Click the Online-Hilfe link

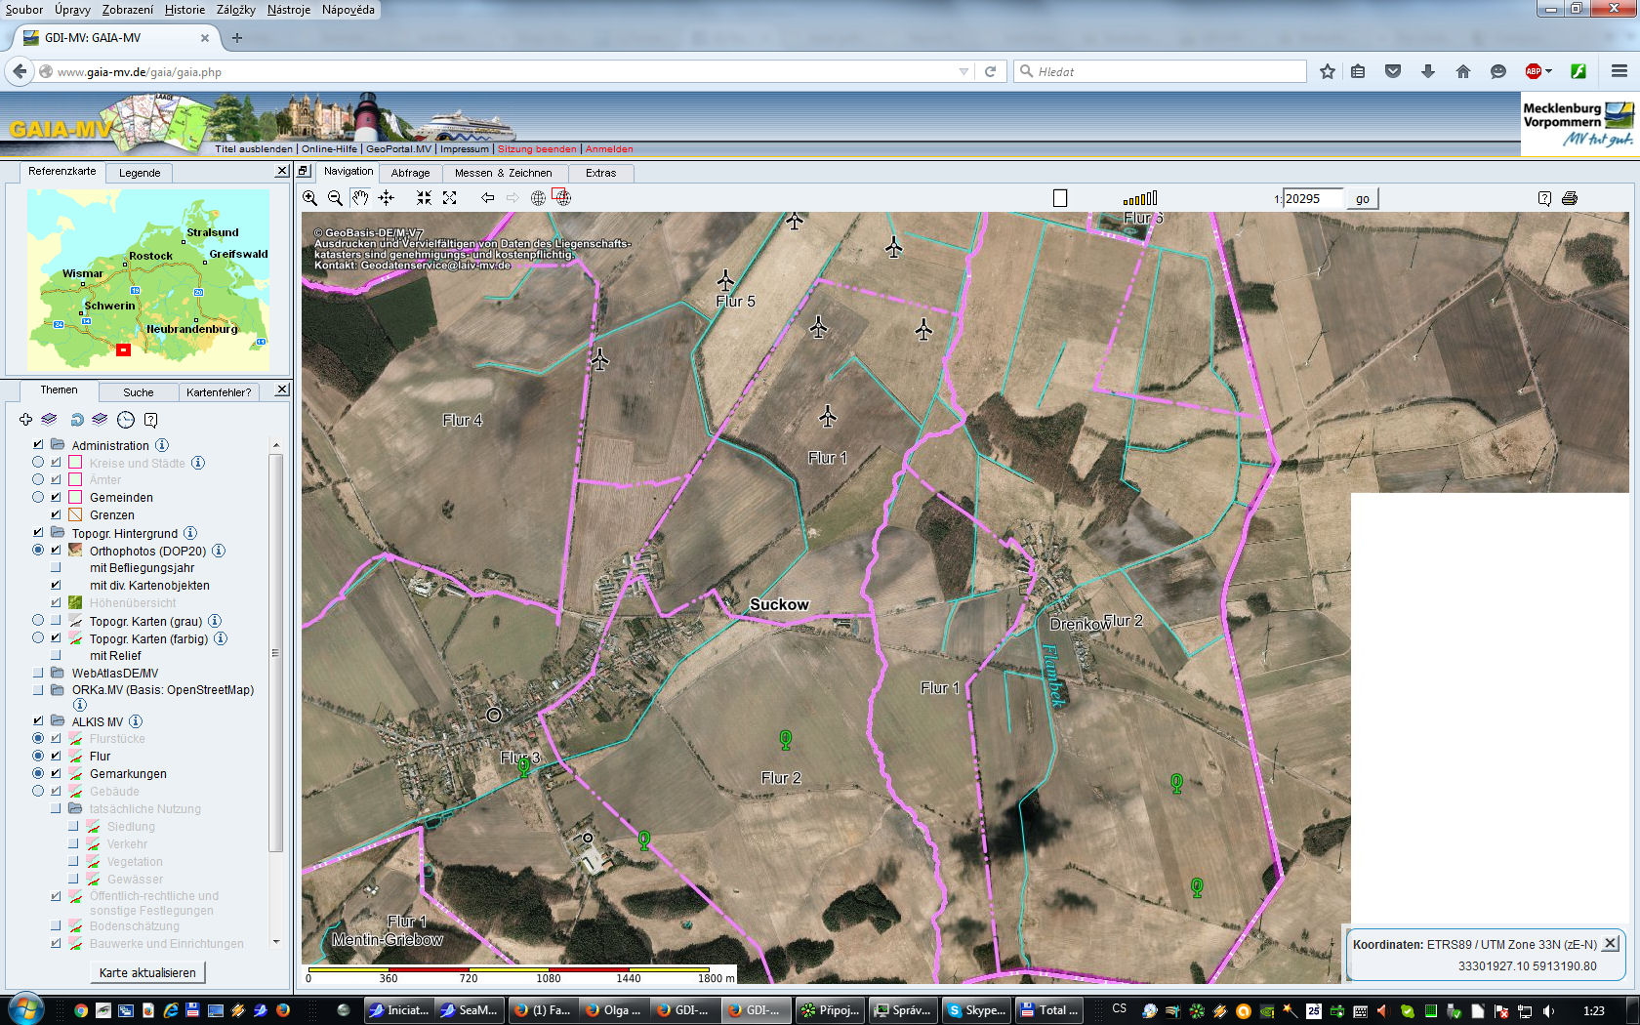coord(329,149)
